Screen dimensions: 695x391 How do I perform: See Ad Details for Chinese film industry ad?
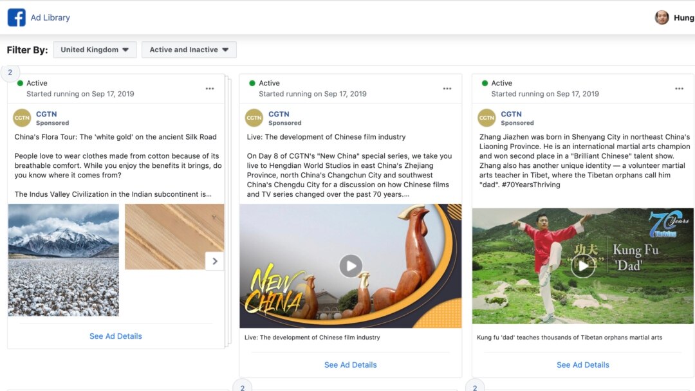(x=351, y=365)
